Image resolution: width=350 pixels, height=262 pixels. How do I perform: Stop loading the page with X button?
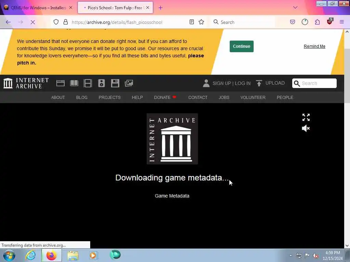(32, 22)
